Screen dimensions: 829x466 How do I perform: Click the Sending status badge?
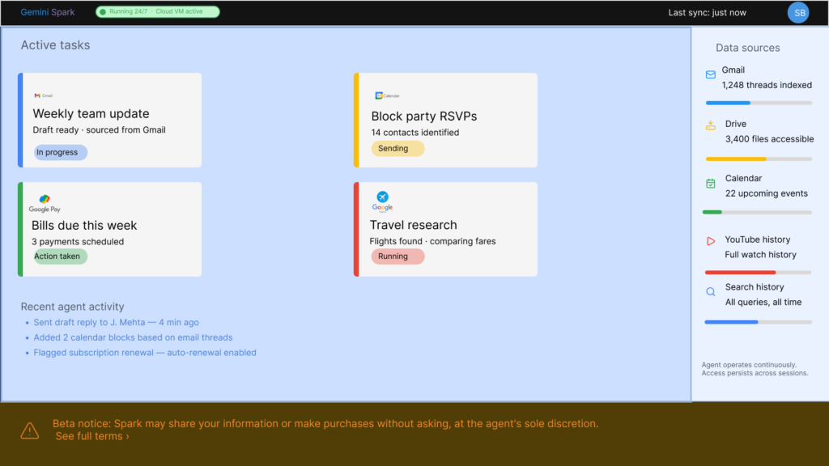397,149
